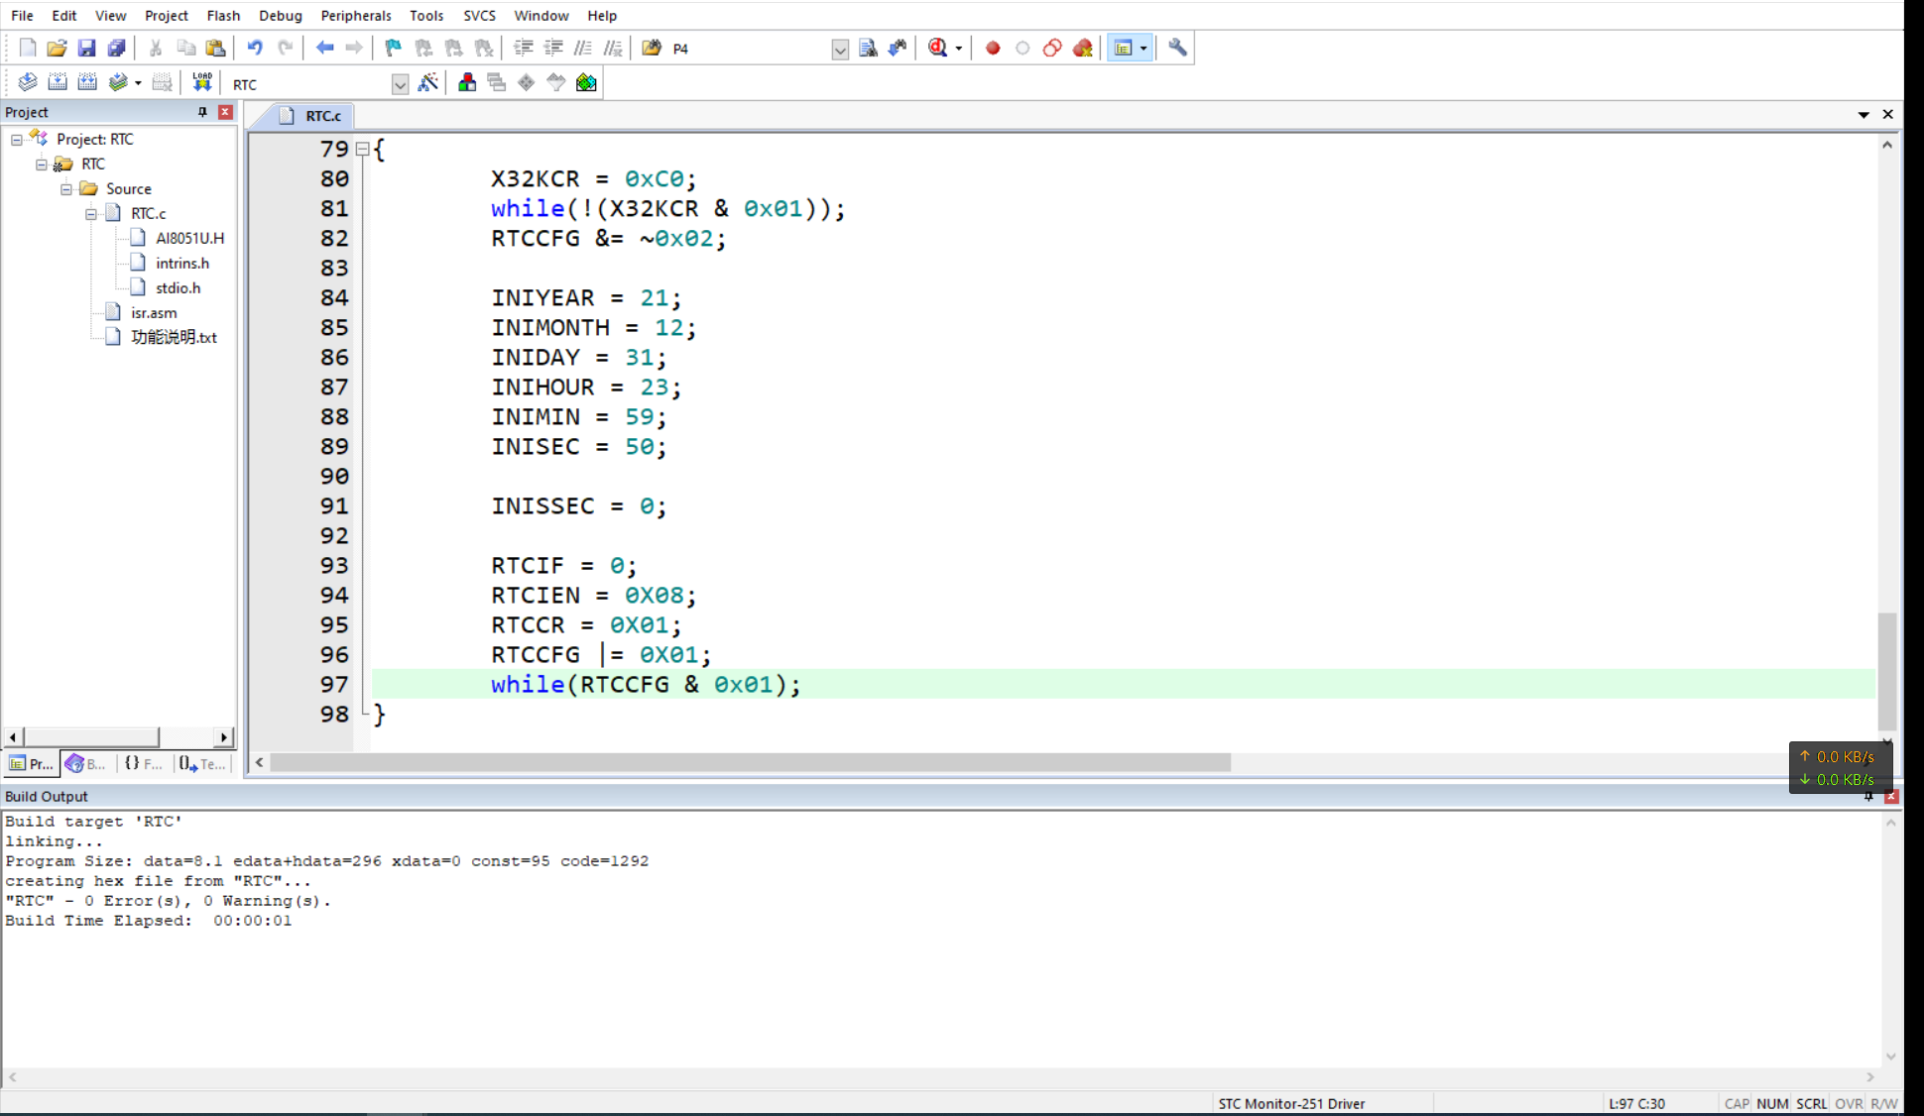
Task: Open Options for Target magic wand icon
Action: click(x=427, y=82)
